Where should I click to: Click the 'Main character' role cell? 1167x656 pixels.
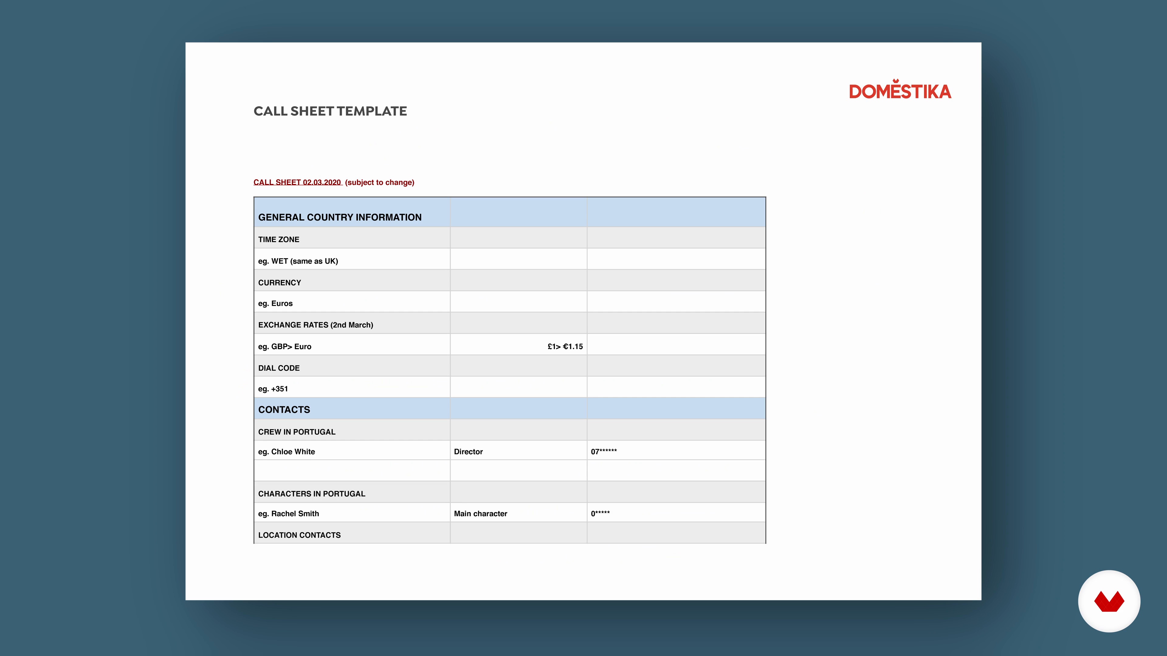[x=519, y=512]
